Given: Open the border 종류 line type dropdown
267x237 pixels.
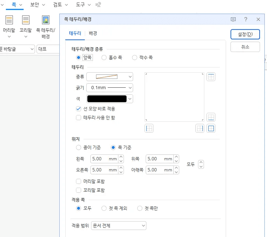Looking at the screenshot, I should pyautogui.click(x=110, y=77).
